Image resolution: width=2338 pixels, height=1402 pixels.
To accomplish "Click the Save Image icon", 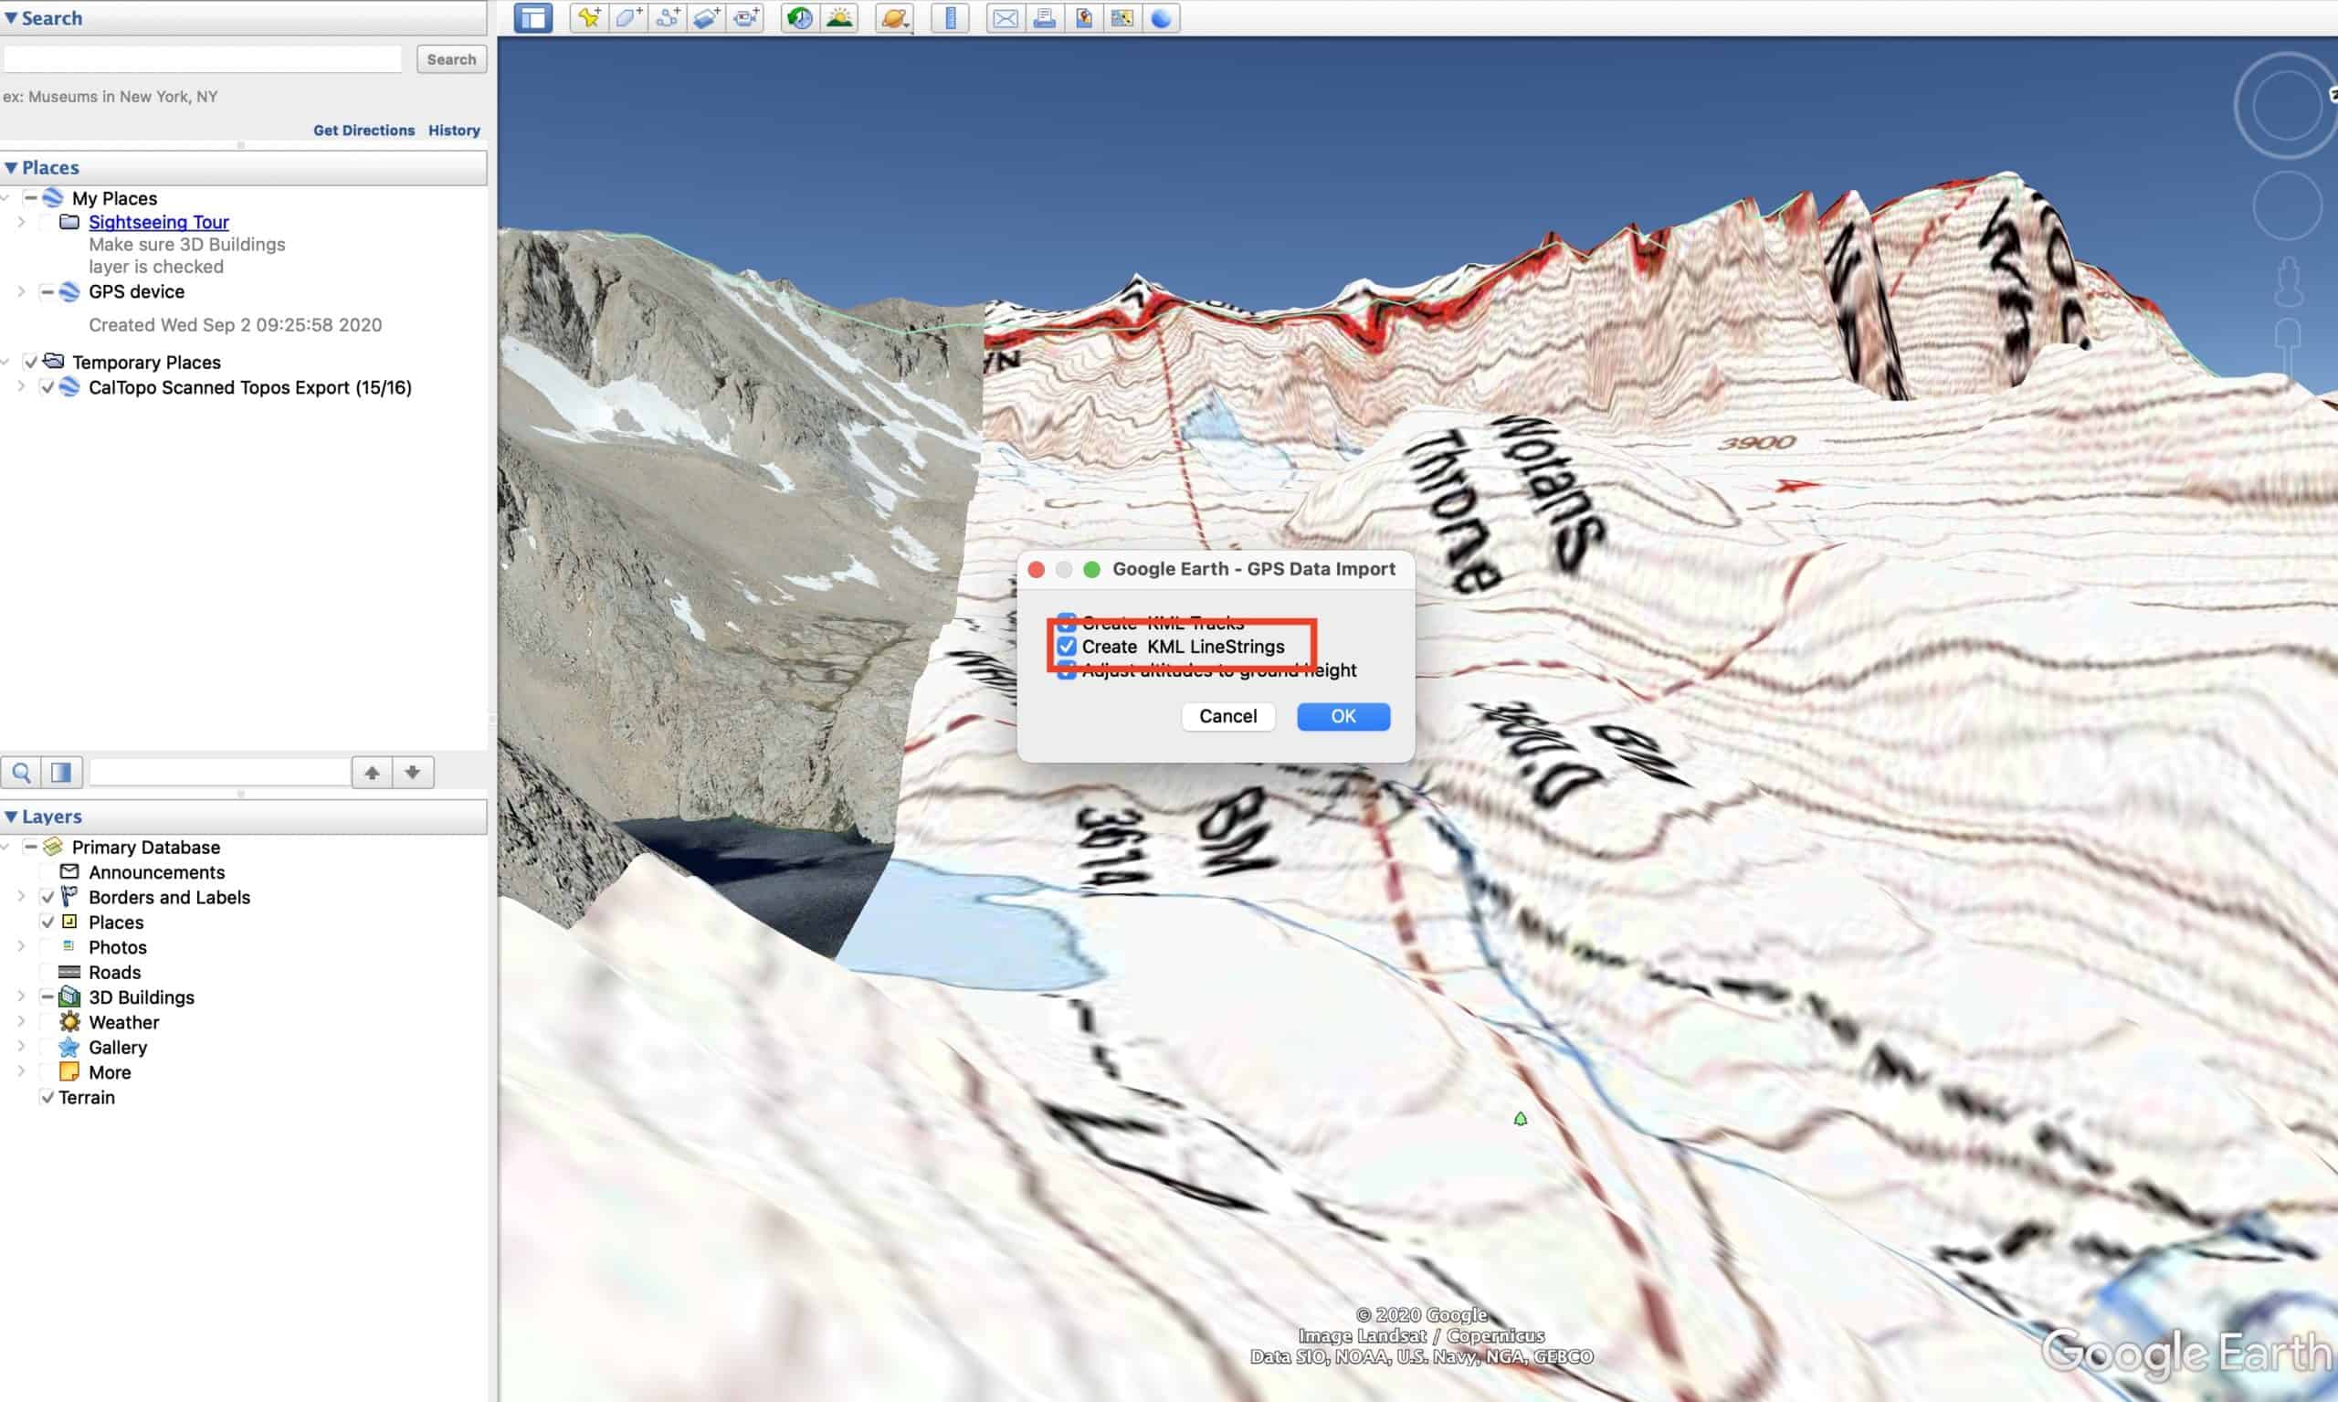I will 1083,18.
